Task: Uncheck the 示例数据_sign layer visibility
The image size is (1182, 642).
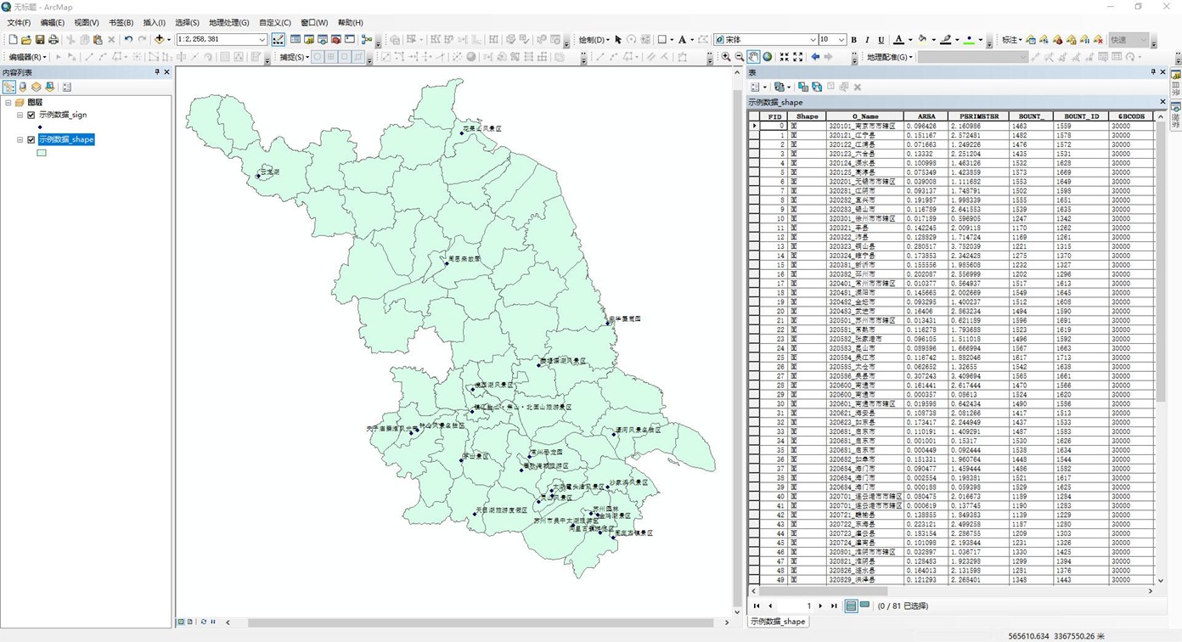Action: [x=31, y=115]
